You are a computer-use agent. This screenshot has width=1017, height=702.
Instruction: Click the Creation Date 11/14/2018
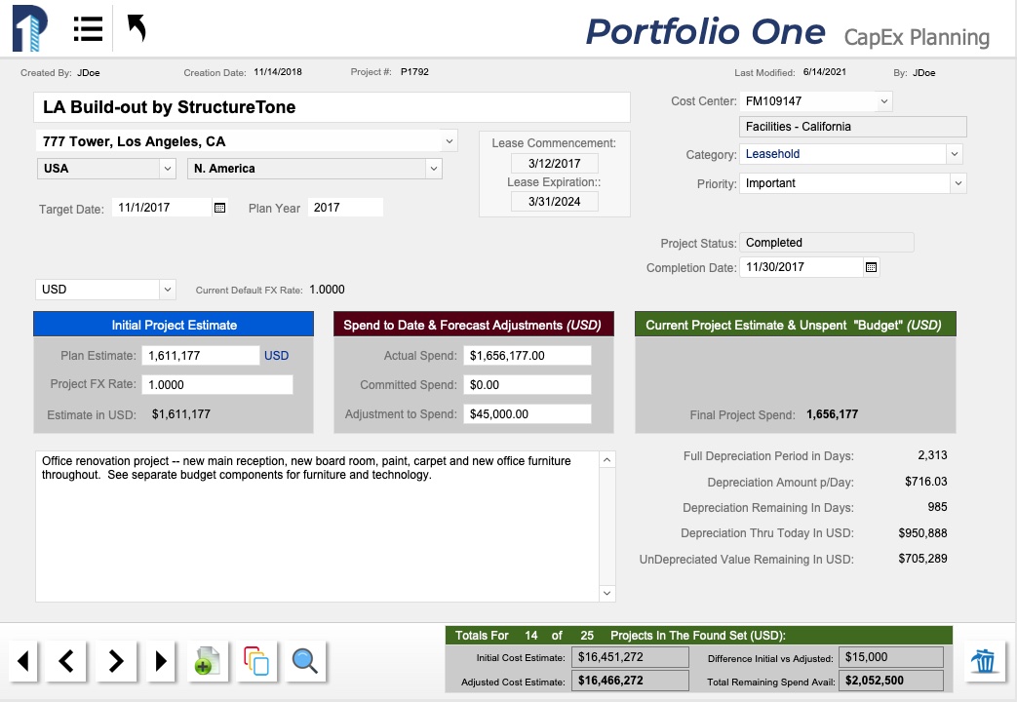(278, 72)
